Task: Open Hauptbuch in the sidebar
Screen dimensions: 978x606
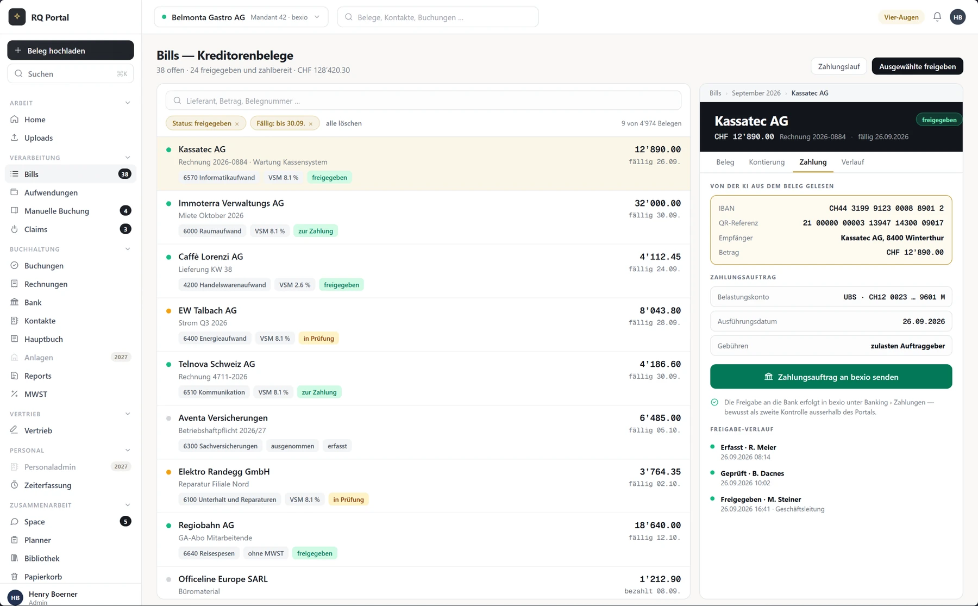Action: (x=71, y=339)
